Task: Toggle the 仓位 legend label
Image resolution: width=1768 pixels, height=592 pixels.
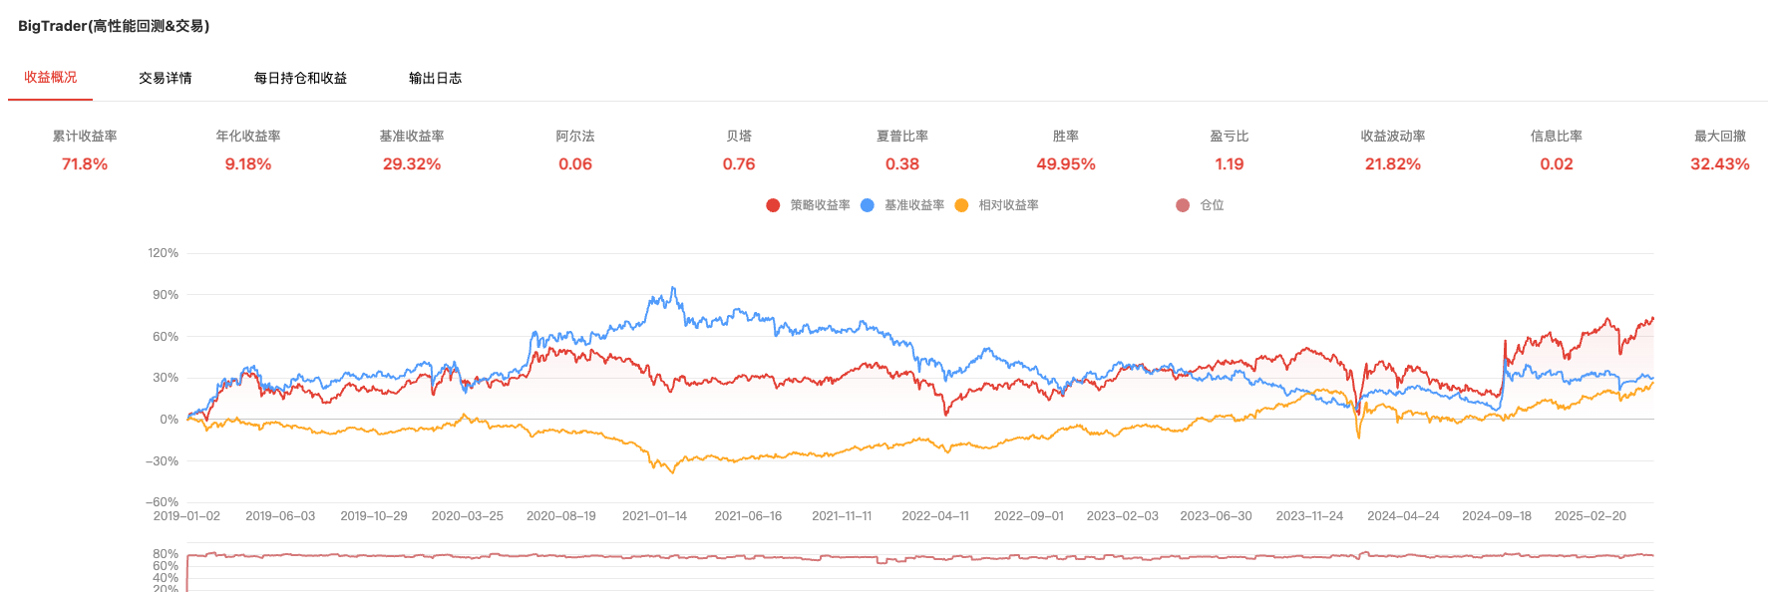Action: (x=1212, y=205)
